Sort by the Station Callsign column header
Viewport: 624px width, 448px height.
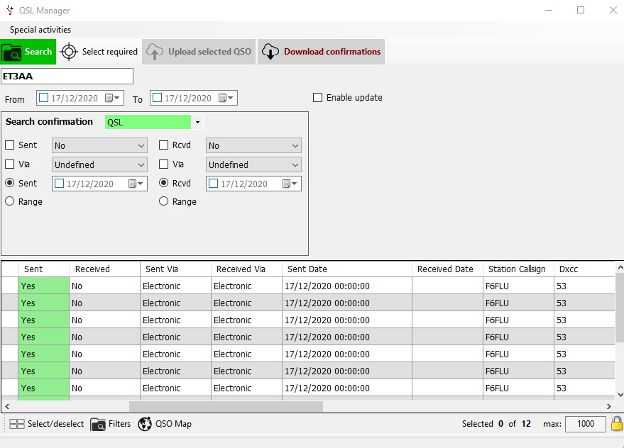[x=518, y=269]
